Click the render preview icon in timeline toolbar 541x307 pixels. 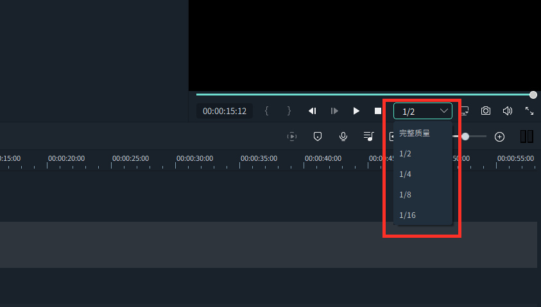[x=292, y=137]
